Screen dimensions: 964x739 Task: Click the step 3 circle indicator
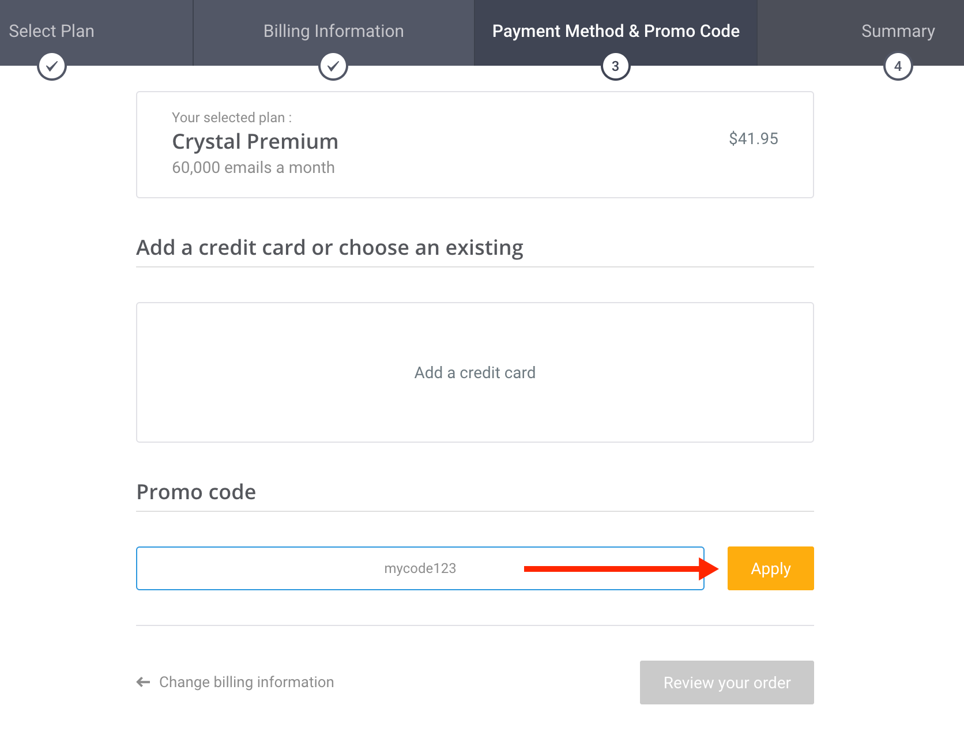pos(616,66)
